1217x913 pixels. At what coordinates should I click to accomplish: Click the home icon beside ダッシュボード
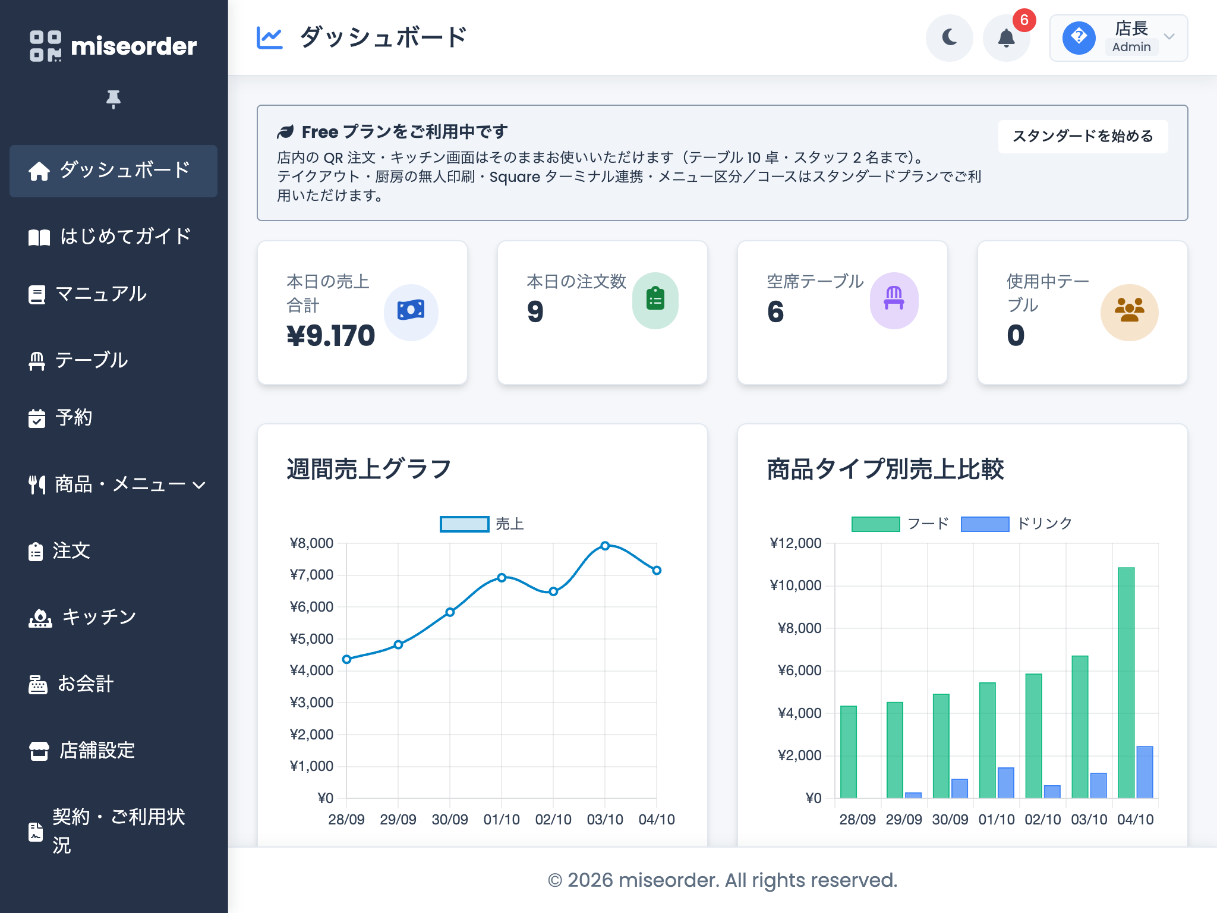(x=39, y=171)
